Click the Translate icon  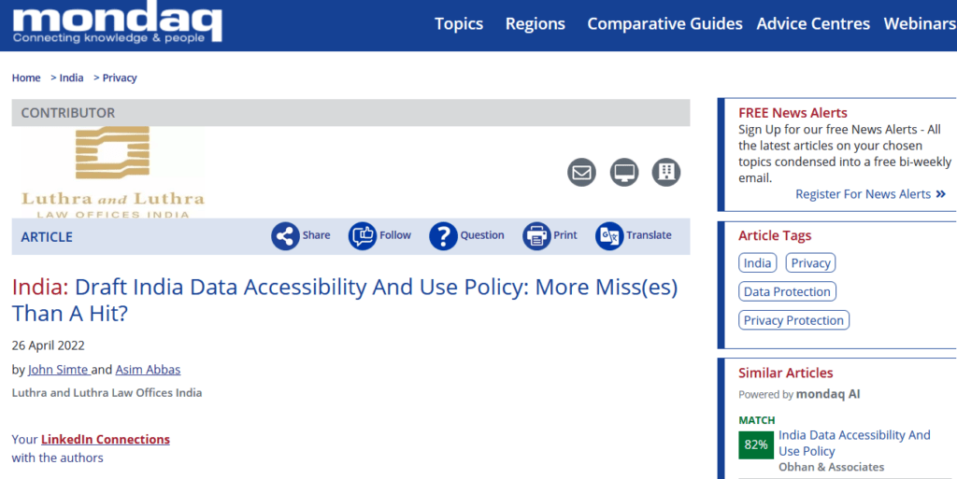609,236
